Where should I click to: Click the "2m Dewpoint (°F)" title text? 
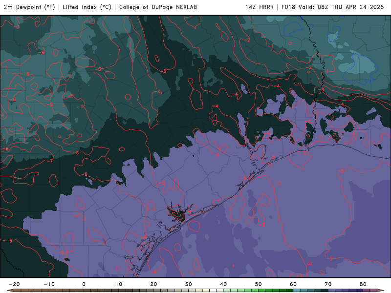[x=29, y=7]
